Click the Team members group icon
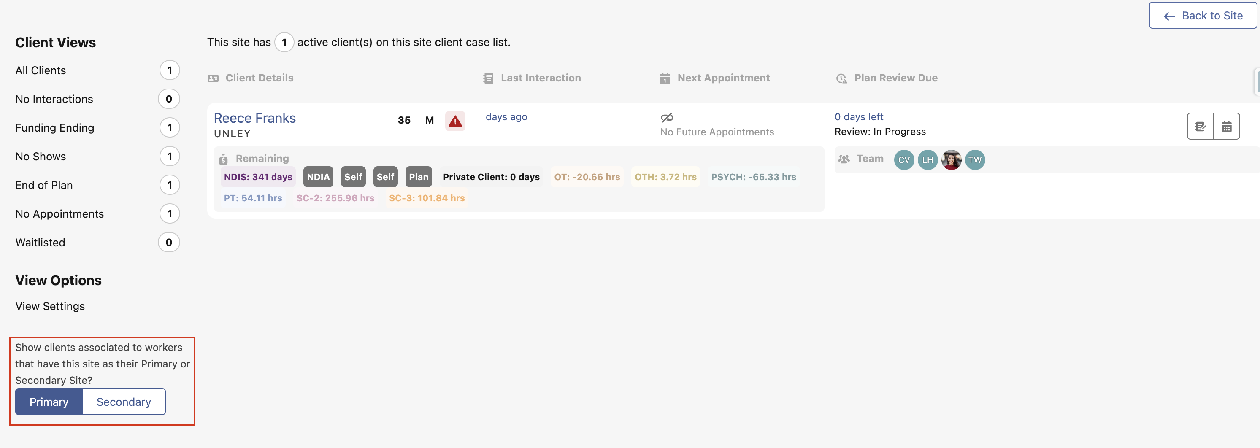 (844, 159)
